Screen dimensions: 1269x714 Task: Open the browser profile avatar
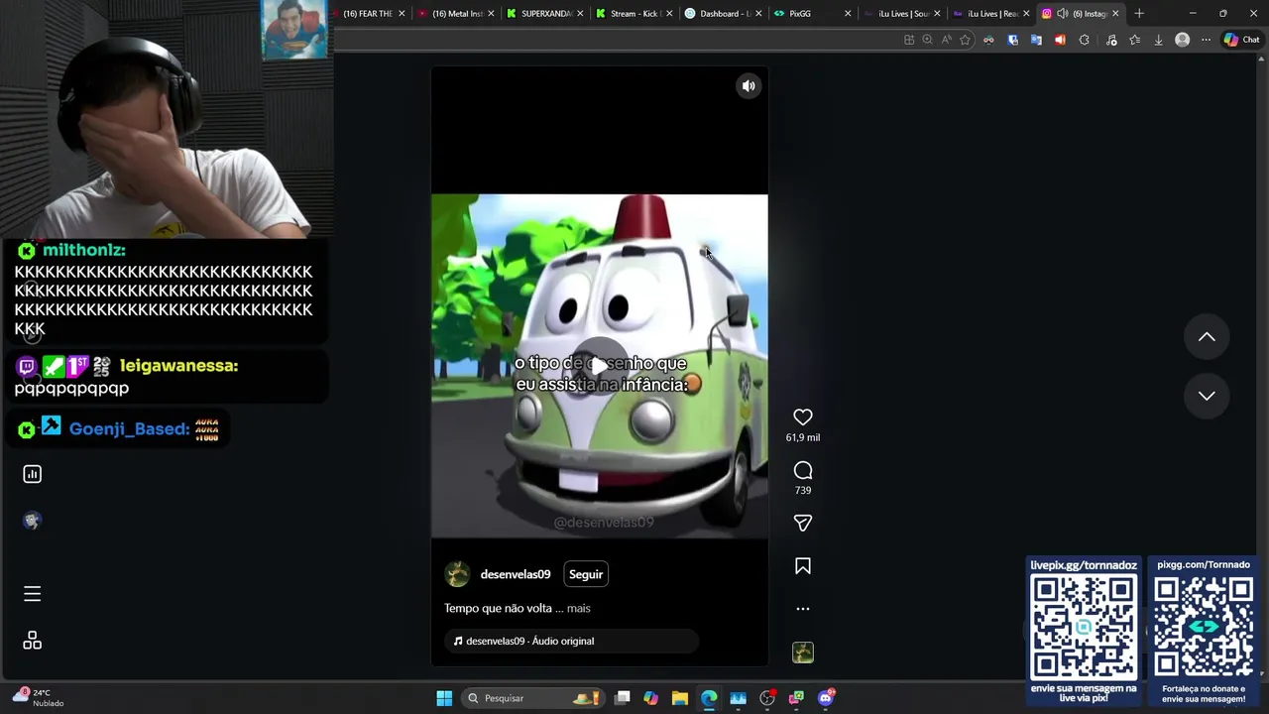[x=1182, y=40]
